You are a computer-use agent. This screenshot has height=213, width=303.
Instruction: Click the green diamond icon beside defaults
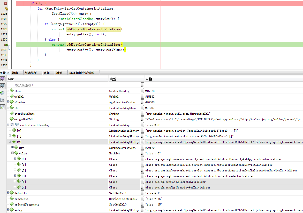click(12, 193)
